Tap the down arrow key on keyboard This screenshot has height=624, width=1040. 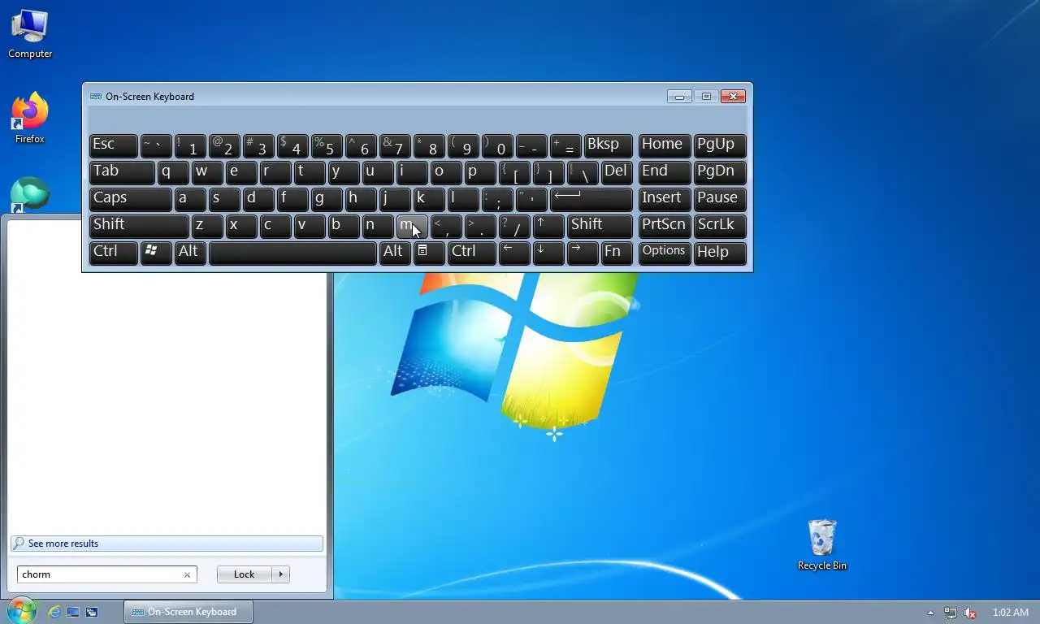[x=548, y=253]
